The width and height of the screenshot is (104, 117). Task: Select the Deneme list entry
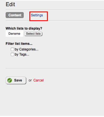click(x=14, y=34)
